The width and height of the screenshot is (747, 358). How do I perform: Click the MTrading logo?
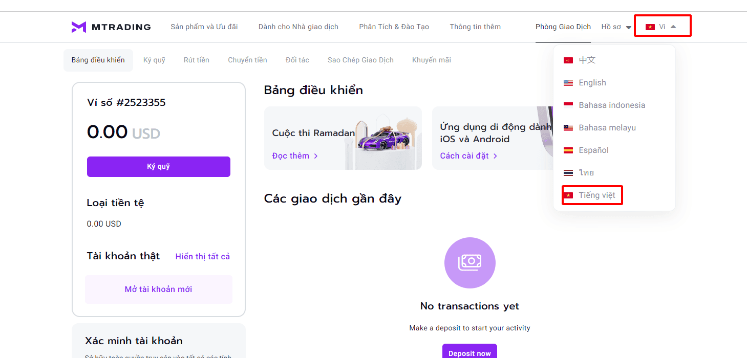(111, 27)
